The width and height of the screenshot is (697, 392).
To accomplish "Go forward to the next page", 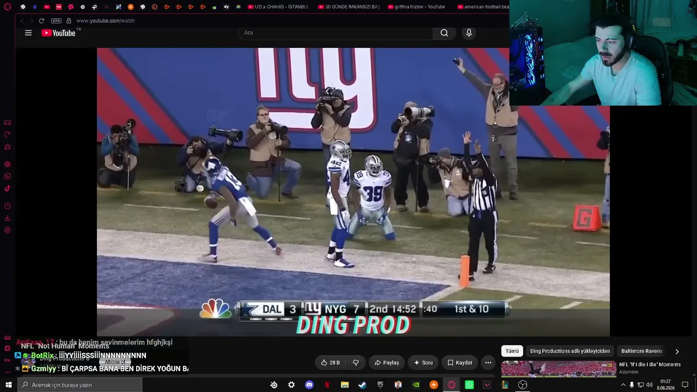I will coord(31,21).
